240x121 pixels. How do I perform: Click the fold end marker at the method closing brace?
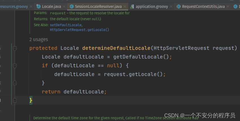(15, 100)
